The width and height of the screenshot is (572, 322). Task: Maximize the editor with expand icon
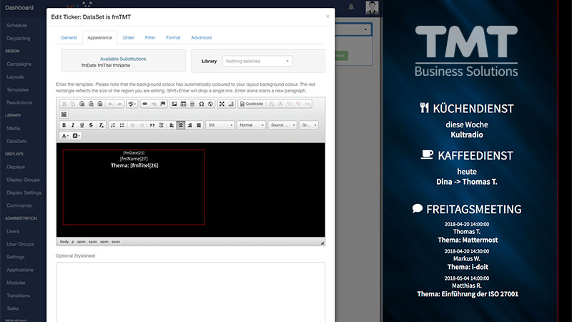point(222,104)
